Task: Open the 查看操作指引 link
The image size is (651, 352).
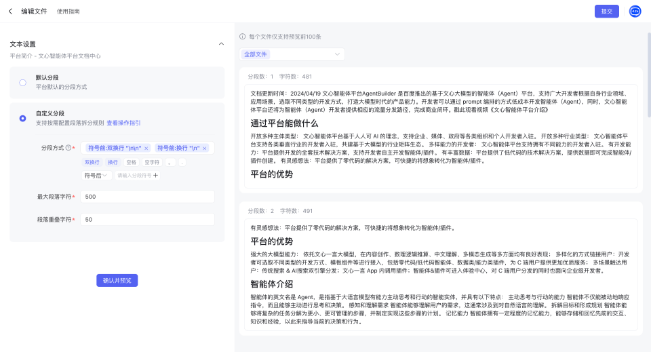Action: coord(123,123)
